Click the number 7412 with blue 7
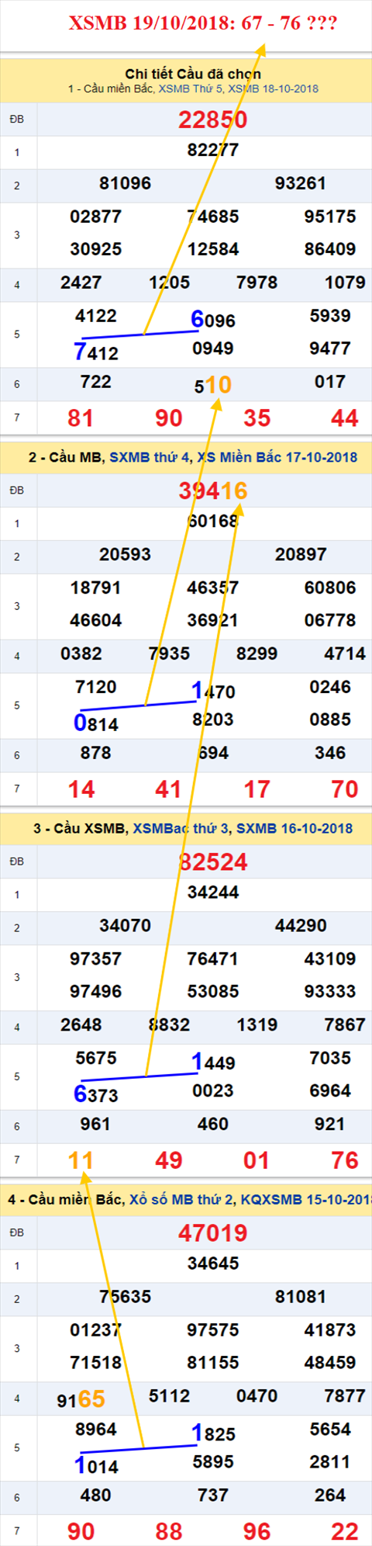 [x=96, y=352]
